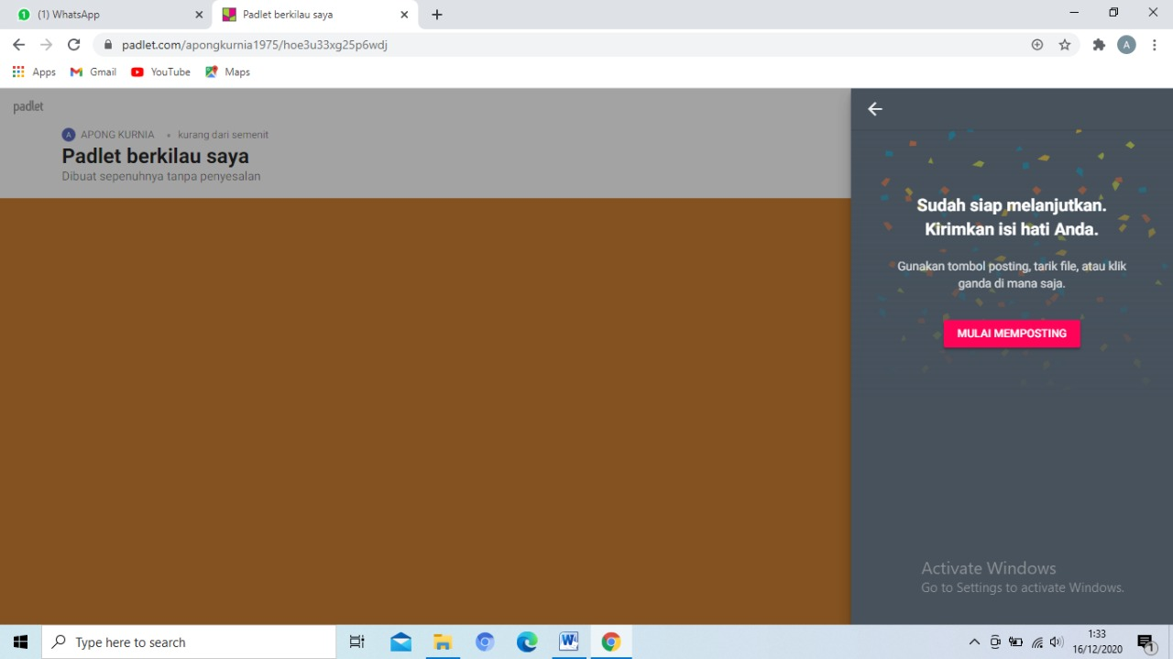The image size is (1173, 659).
Task: Expand the system tray hidden icons chevron
Action: coord(974,642)
